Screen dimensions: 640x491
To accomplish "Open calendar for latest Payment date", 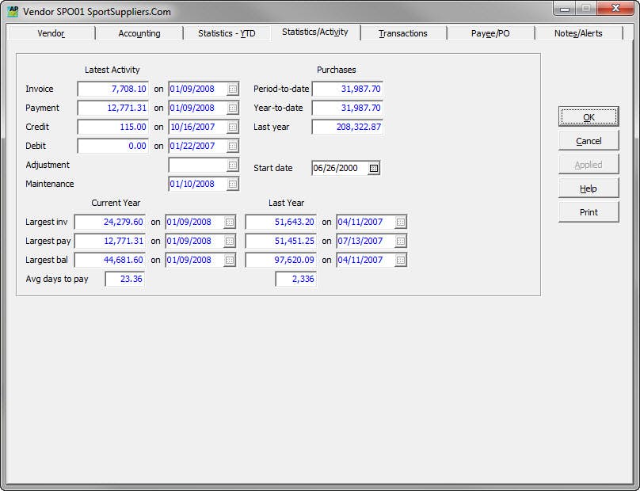I will (233, 108).
